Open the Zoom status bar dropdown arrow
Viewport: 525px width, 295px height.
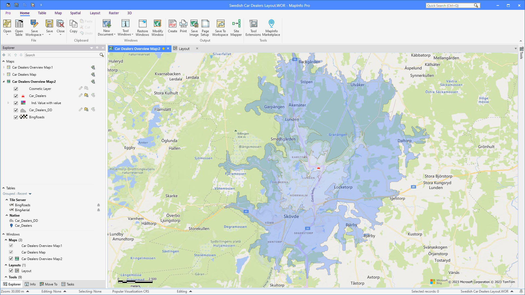[x=28, y=291]
